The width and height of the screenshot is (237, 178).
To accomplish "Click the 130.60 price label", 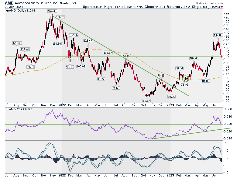I will coord(57,44).
